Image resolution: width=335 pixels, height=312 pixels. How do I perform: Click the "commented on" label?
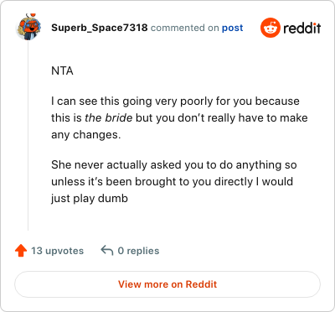(x=184, y=28)
